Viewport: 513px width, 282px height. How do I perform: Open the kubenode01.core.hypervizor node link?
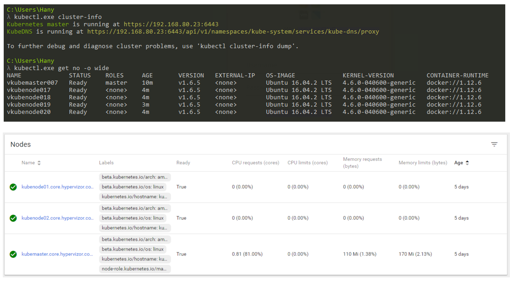[x=58, y=187]
